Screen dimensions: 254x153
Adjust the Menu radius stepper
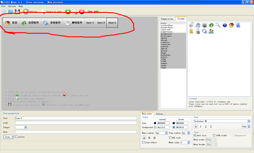coord(166,133)
